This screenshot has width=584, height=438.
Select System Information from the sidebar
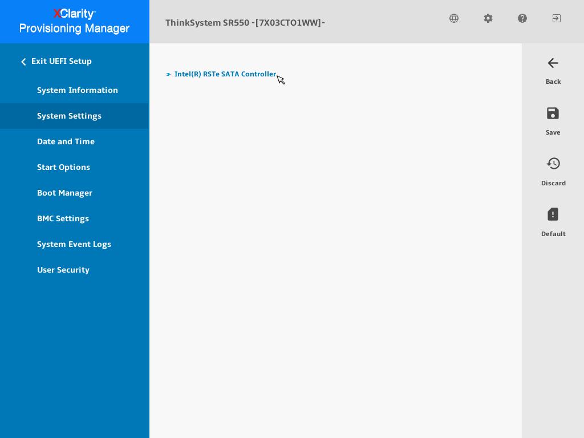click(x=78, y=90)
